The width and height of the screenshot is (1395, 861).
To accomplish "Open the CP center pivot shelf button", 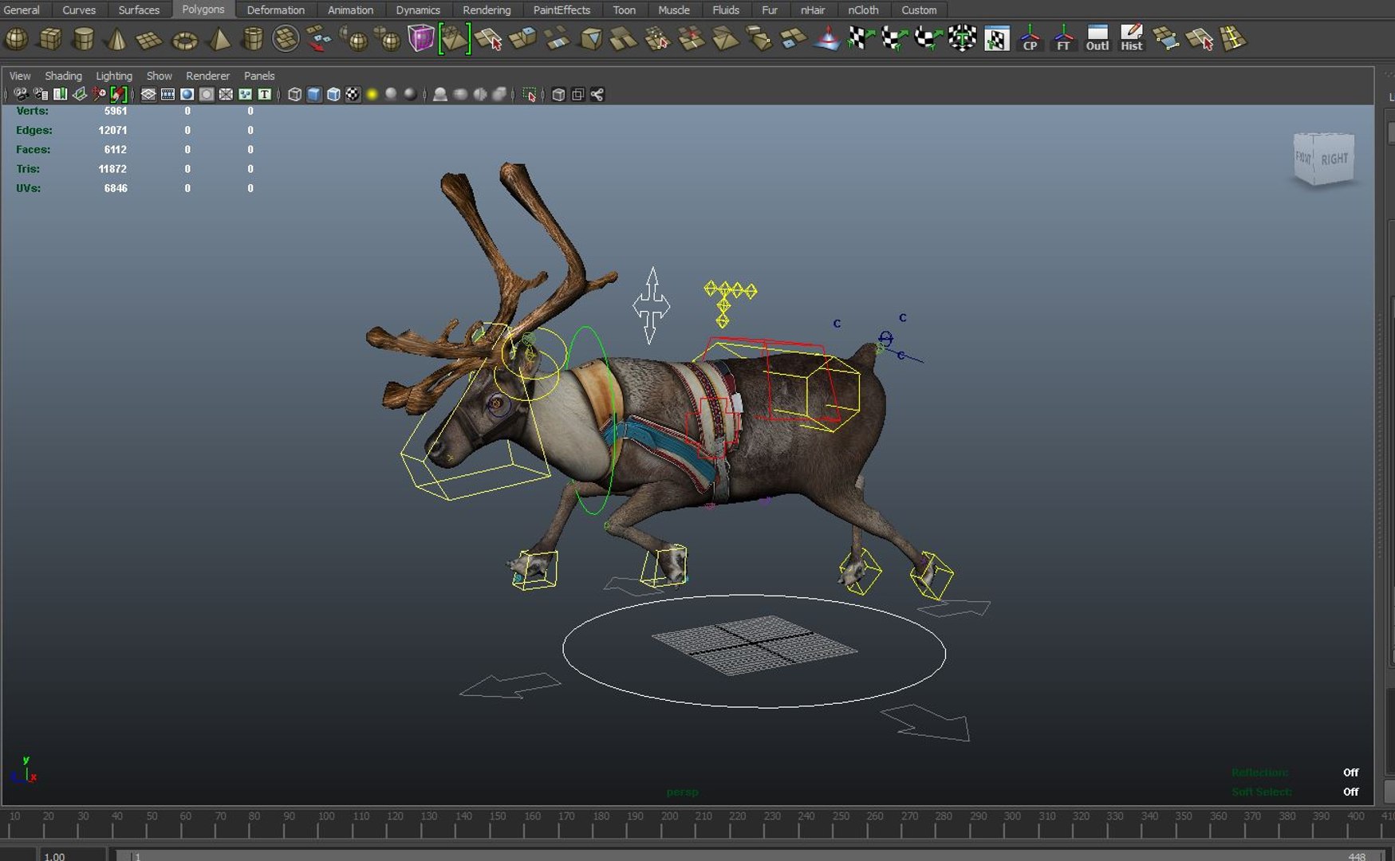I will (x=1030, y=38).
